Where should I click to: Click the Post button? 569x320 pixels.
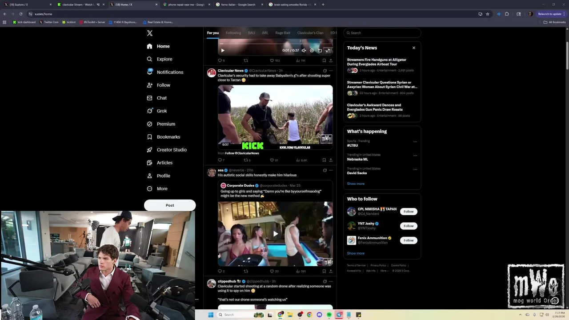[x=170, y=205]
